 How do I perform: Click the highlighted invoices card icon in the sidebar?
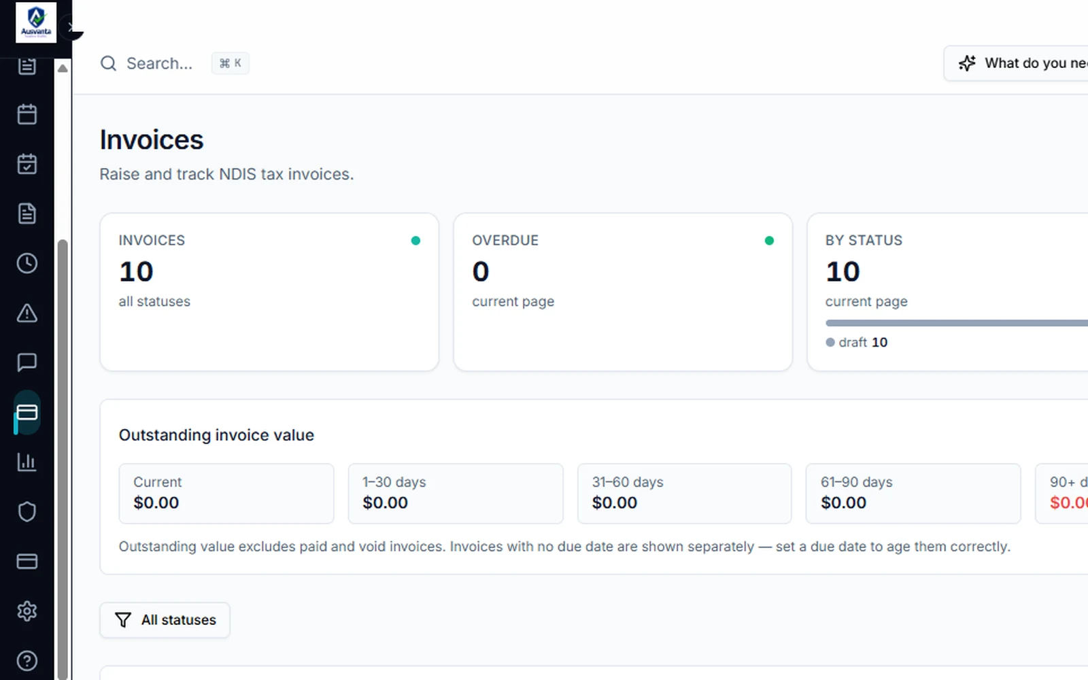click(x=27, y=412)
